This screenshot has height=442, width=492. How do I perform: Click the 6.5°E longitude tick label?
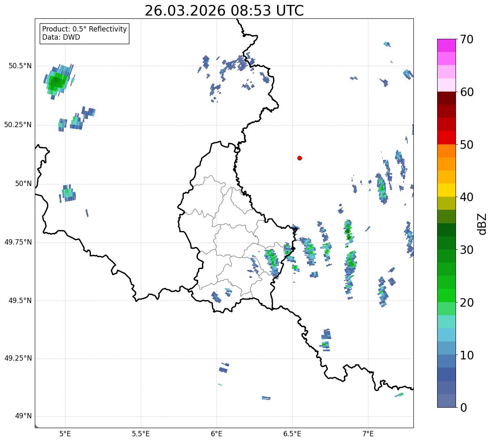[292, 434]
